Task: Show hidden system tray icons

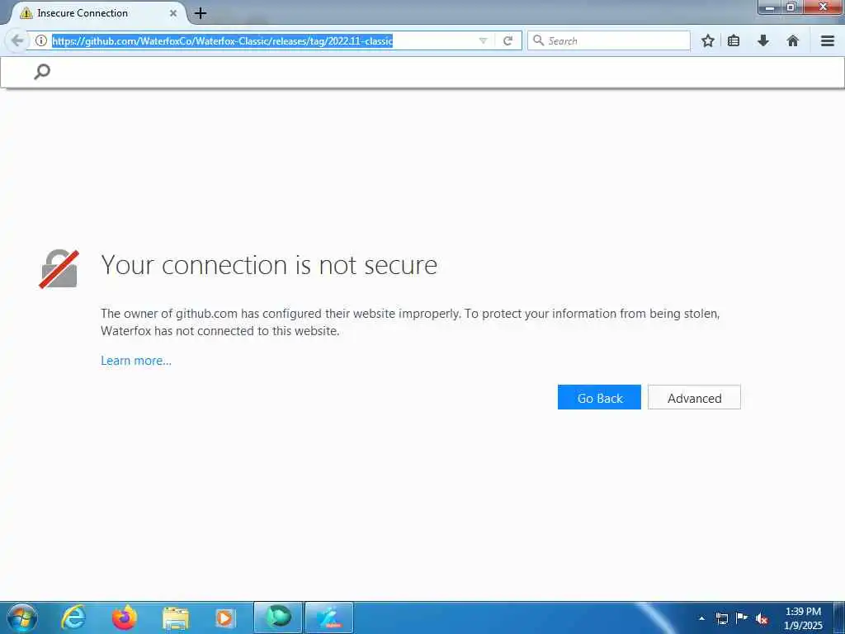Action: (701, 618)
